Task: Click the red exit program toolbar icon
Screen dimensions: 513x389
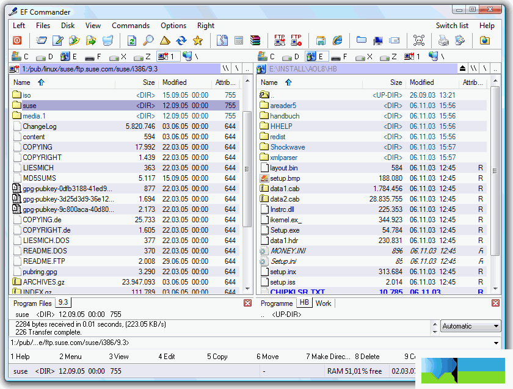Action: click(17, 40)
